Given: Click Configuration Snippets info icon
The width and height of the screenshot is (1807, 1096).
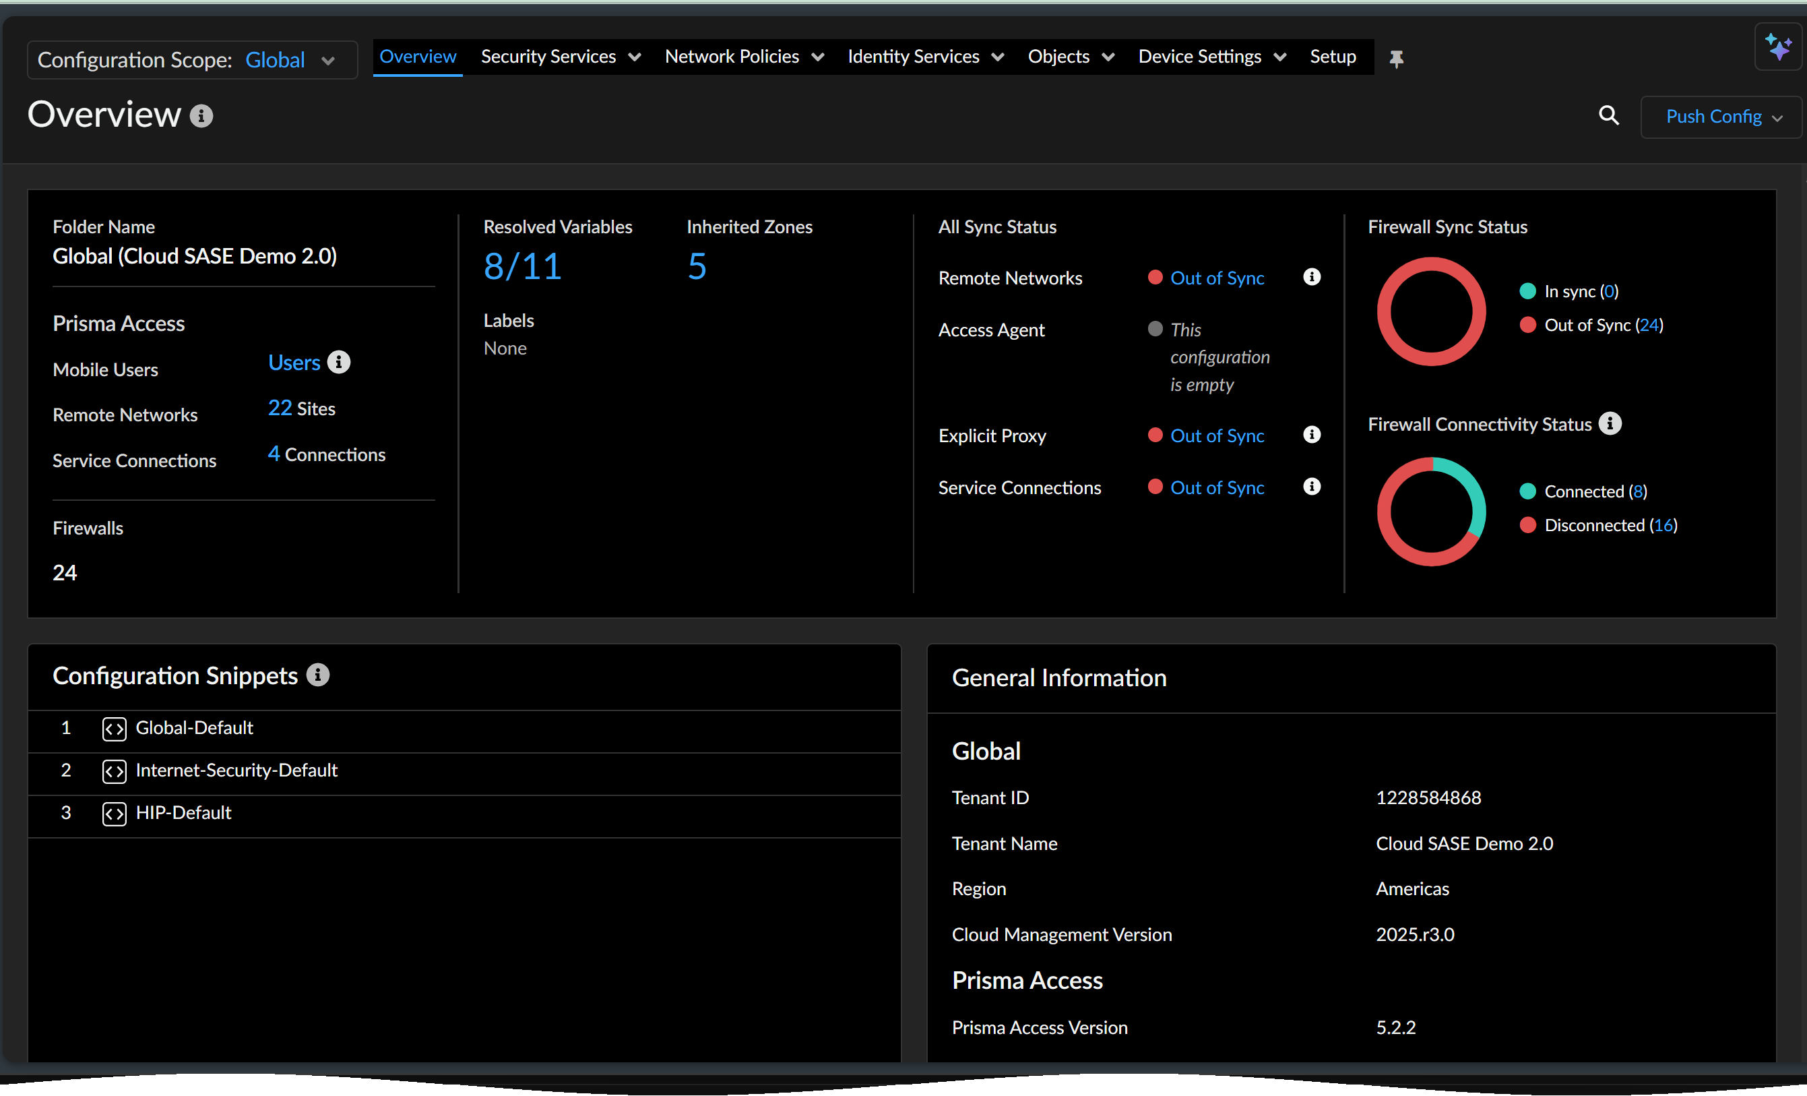Looking at the screenshot, I should (x=317, y=674).
